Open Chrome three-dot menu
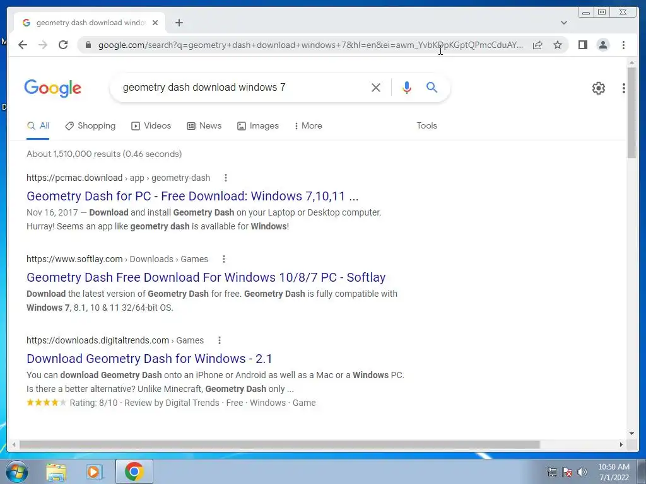The height and width of the screenshot is (484, 646). 623,45
